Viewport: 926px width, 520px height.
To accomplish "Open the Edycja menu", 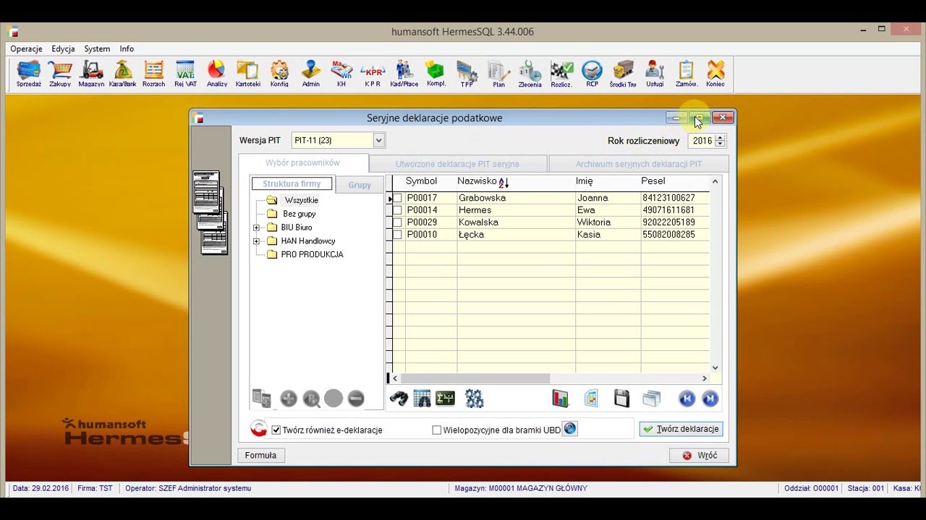I will (63, 49).
